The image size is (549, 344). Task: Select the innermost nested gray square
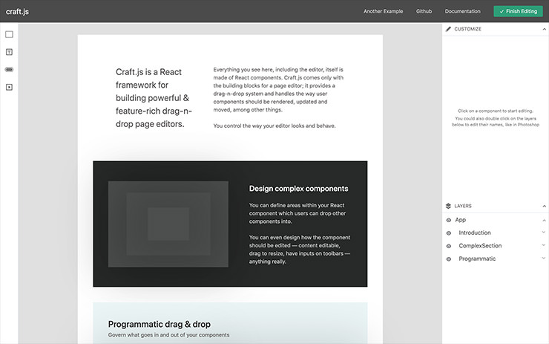pos(168,224)
